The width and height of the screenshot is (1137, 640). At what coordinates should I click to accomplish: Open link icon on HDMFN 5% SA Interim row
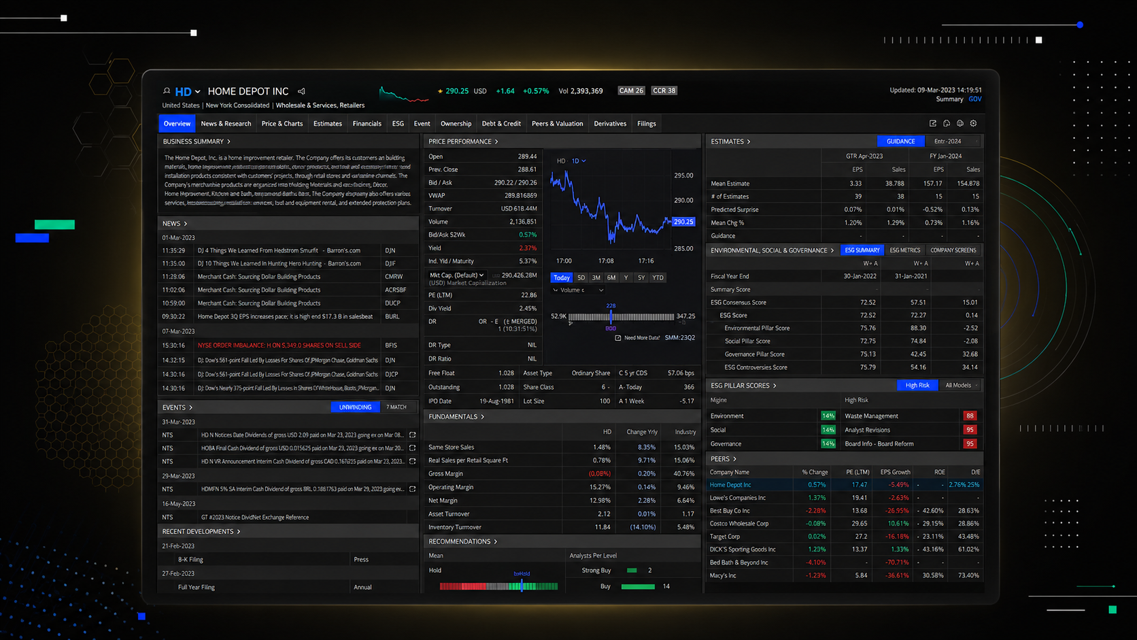tap(412, 489)
